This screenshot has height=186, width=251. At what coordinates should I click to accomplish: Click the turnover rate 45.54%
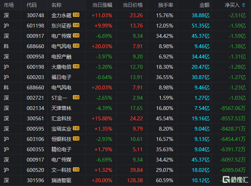tap(165, 118)
